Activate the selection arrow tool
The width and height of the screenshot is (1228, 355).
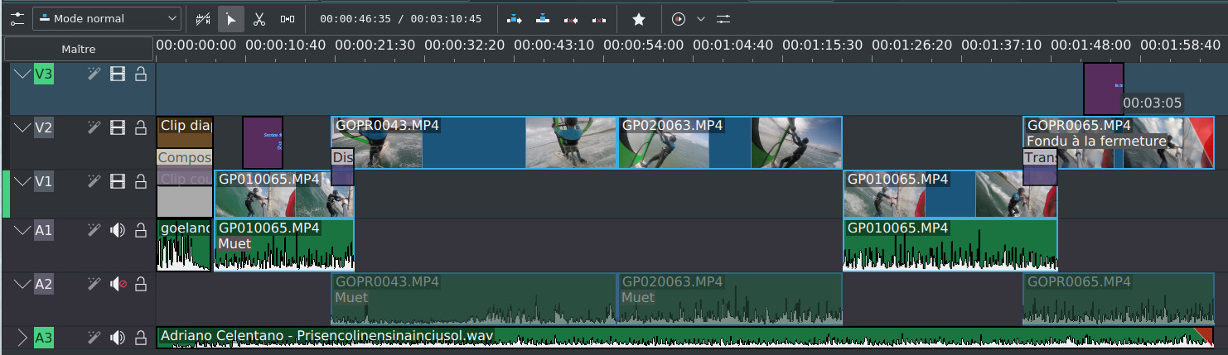231,19
